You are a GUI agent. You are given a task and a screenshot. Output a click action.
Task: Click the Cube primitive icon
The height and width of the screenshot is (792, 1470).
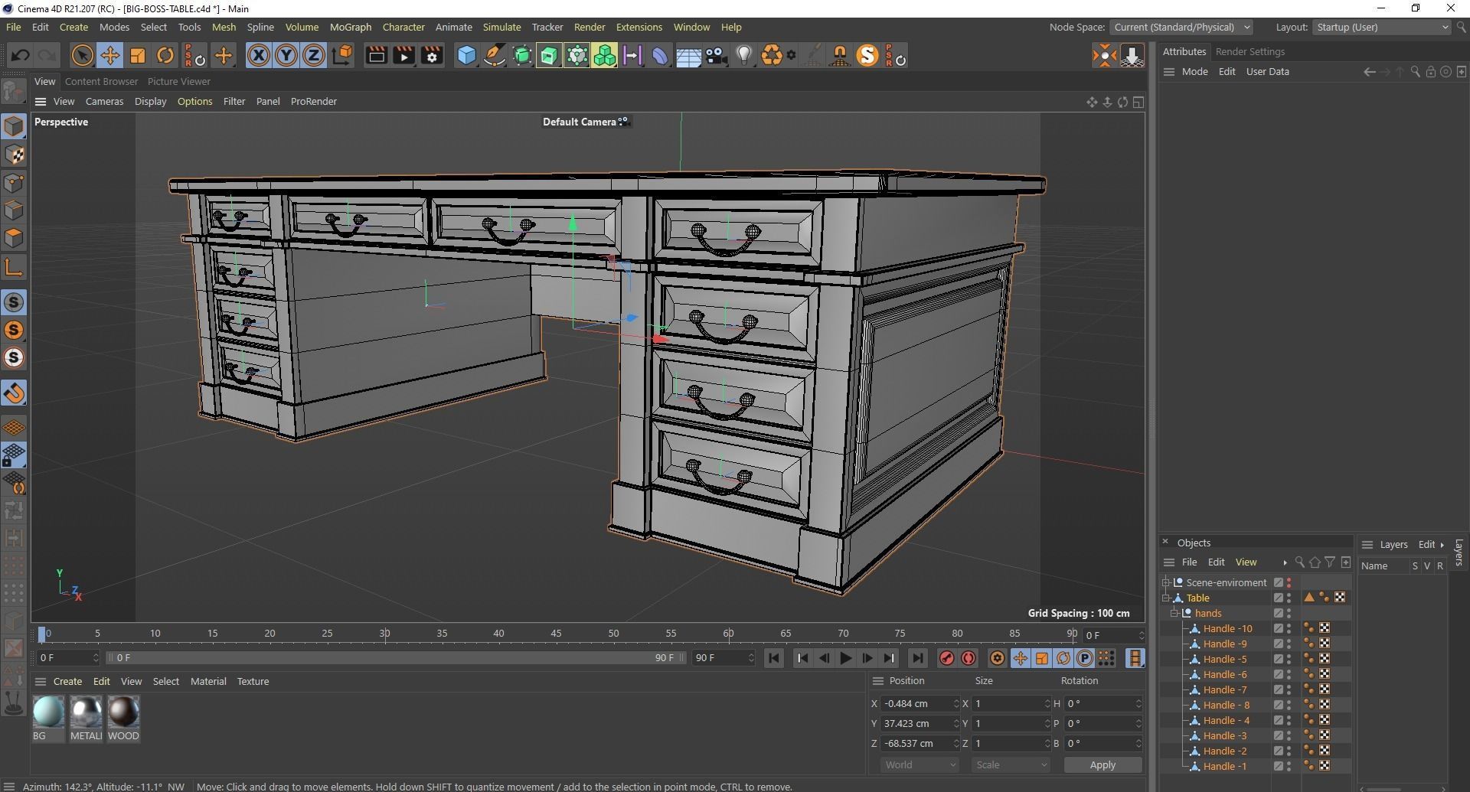coord(465,55)
